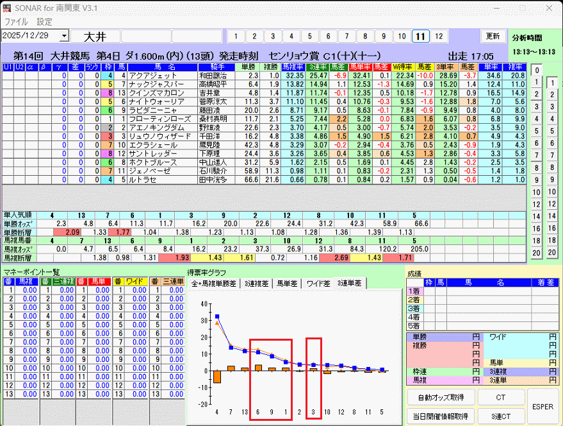Click the SONAR app icon in title bar
Viewport: 563px width, 426px height.
click(x=7, y=7)
